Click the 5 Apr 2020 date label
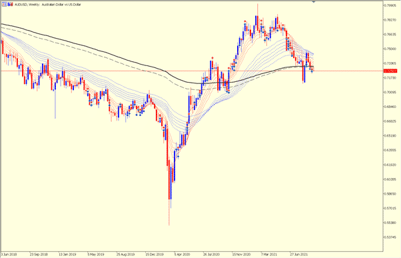 click(x=183, y=255)
